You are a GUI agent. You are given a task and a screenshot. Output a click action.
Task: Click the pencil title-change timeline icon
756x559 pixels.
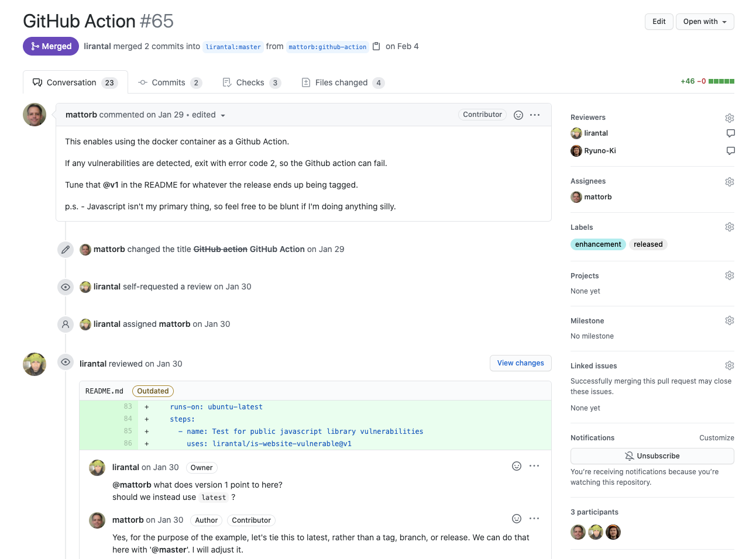pos(66,250)
